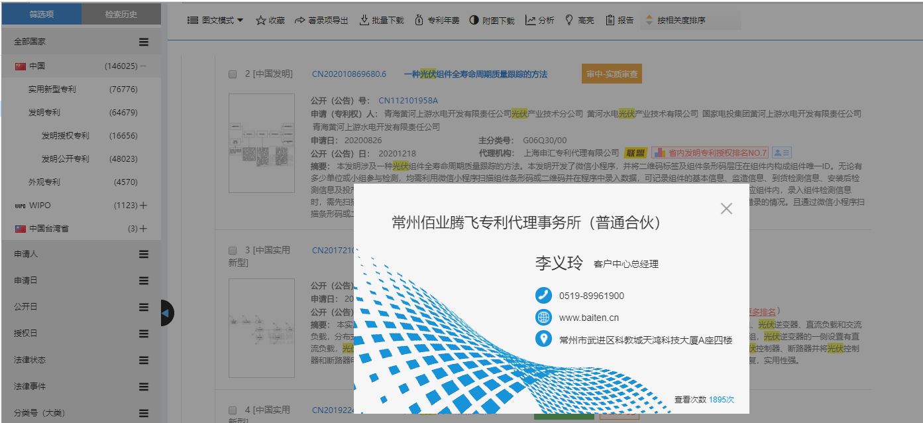Open the 全部国家 filter menu icon
923x423 pixels.
tap(144, 42)
